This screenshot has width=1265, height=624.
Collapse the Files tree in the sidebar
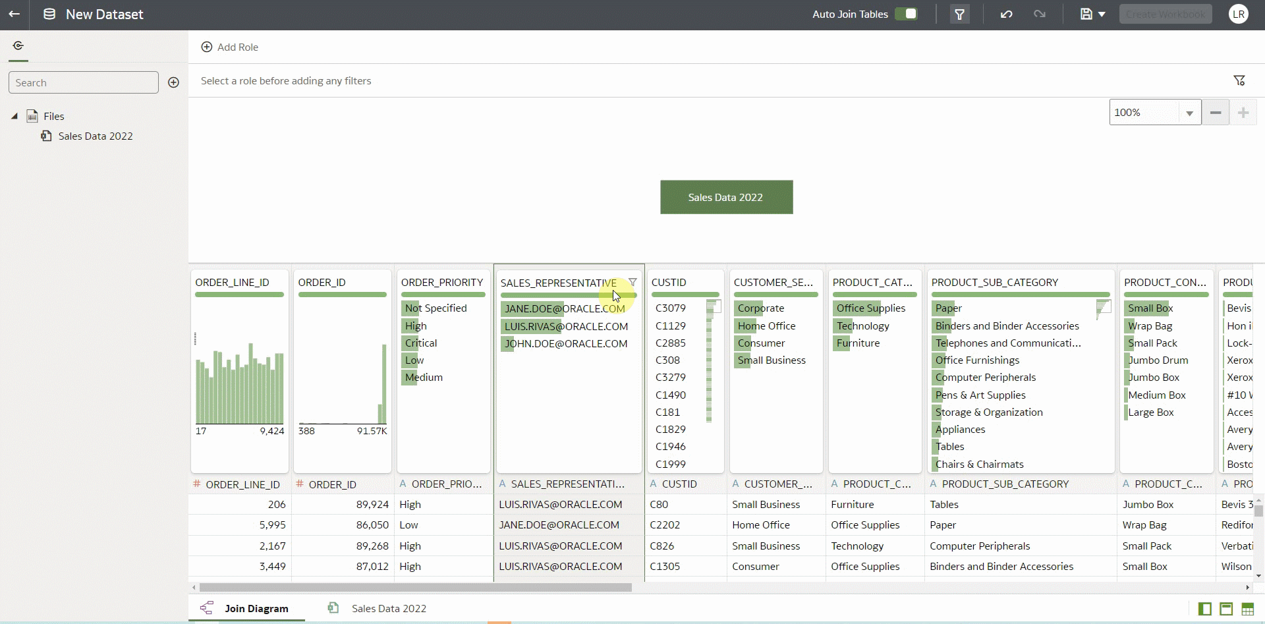click(x=14, y=115)
